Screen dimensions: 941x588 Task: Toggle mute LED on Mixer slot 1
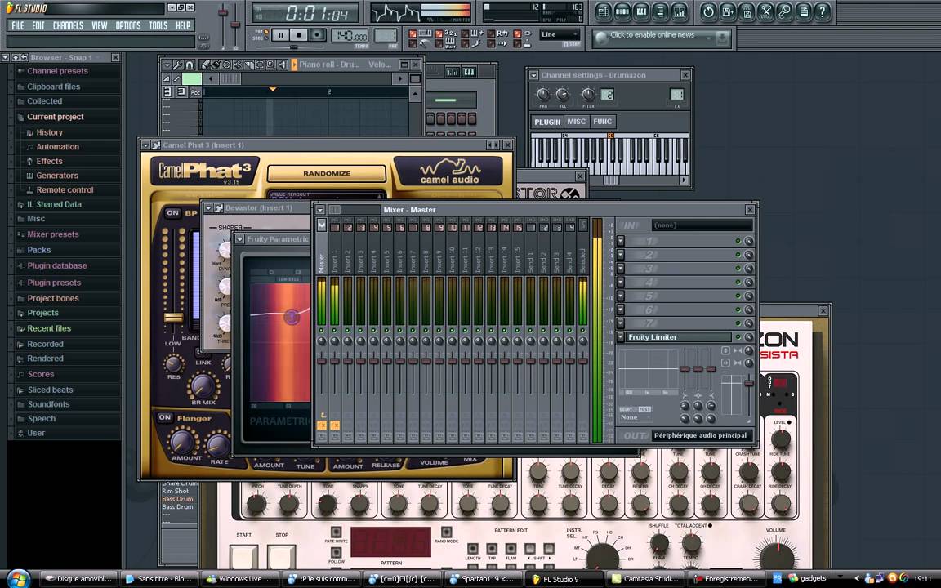pos(738,241)
